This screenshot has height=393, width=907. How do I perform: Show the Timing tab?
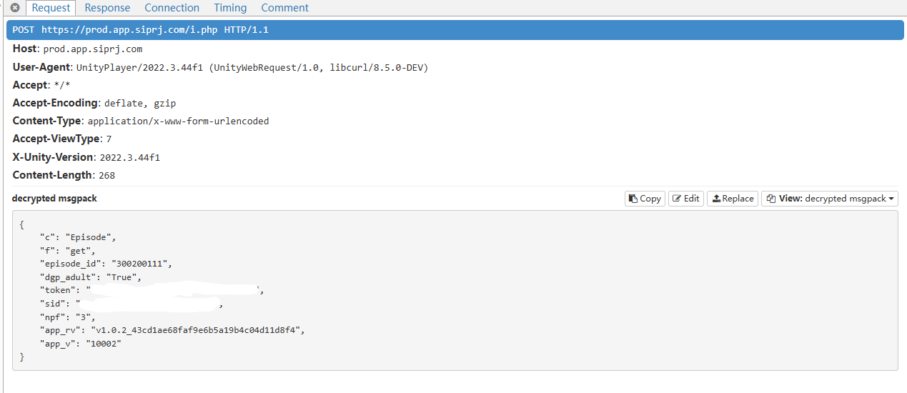coord(230,8)
